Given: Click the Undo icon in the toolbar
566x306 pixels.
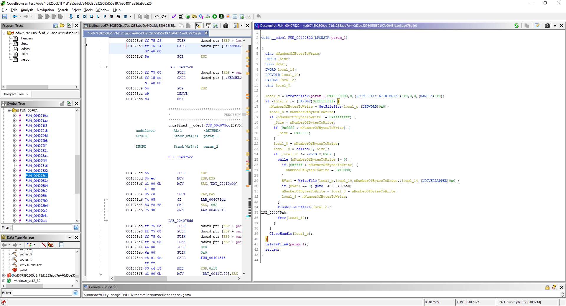Looking at the screenshot, I should tap(157, 16).
